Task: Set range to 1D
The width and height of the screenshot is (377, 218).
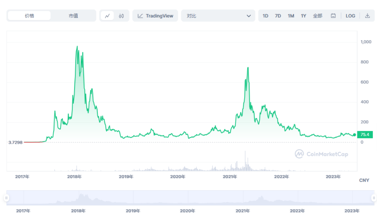Action: (265, 16)
